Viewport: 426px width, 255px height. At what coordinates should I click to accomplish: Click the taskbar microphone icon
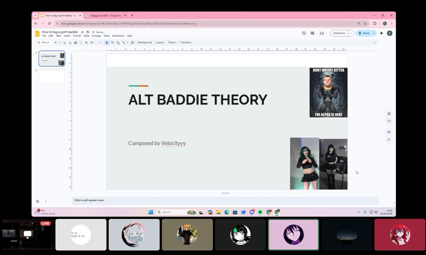[x=365, y=212]
